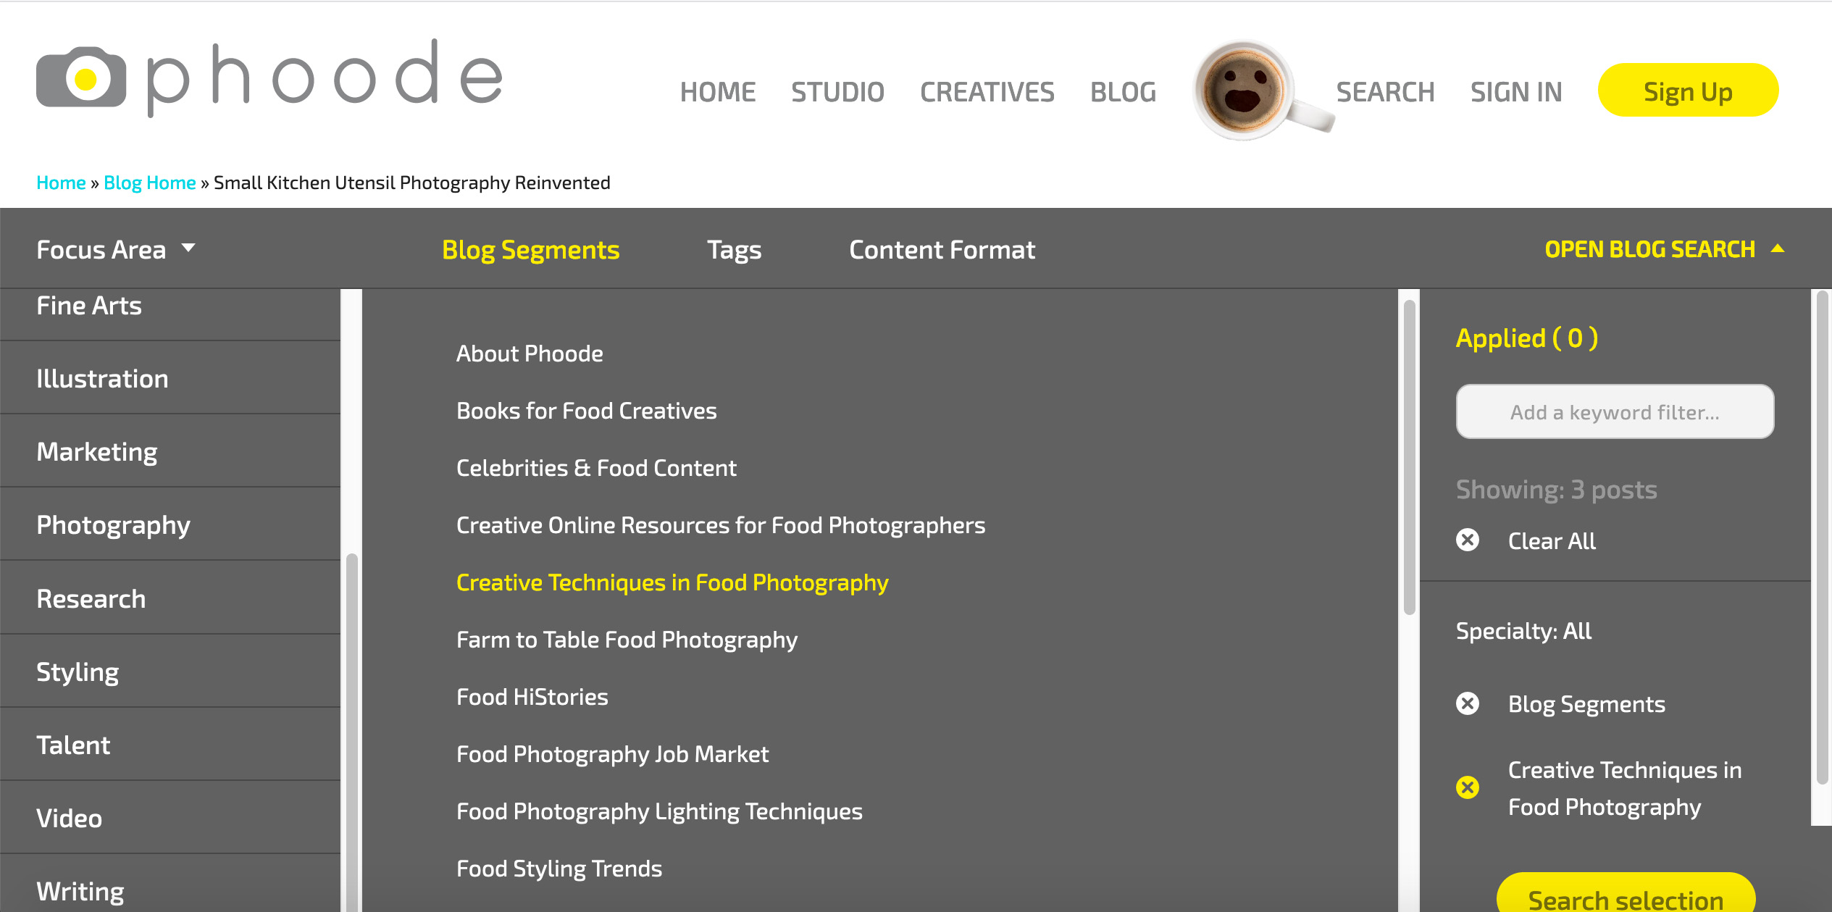Click the Specialty: All label
The width and height of the screenshot is (1832, 912).
point(1523,631)
